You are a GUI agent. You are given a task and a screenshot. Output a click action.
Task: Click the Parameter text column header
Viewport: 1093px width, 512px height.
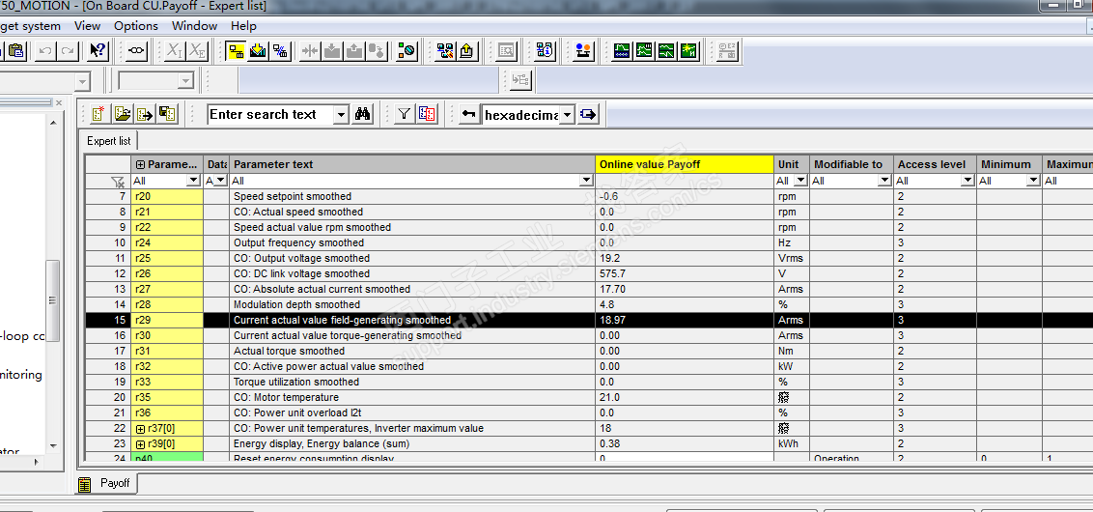tap(412, 164)
